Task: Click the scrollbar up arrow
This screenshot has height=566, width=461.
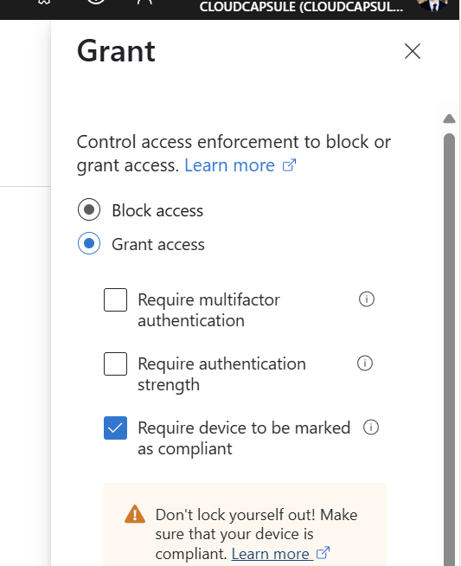Action: [x=449, y=119]
